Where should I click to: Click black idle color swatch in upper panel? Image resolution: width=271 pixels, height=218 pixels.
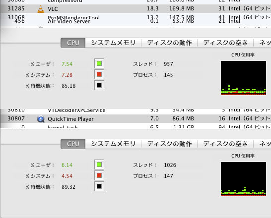click(99, 85)
